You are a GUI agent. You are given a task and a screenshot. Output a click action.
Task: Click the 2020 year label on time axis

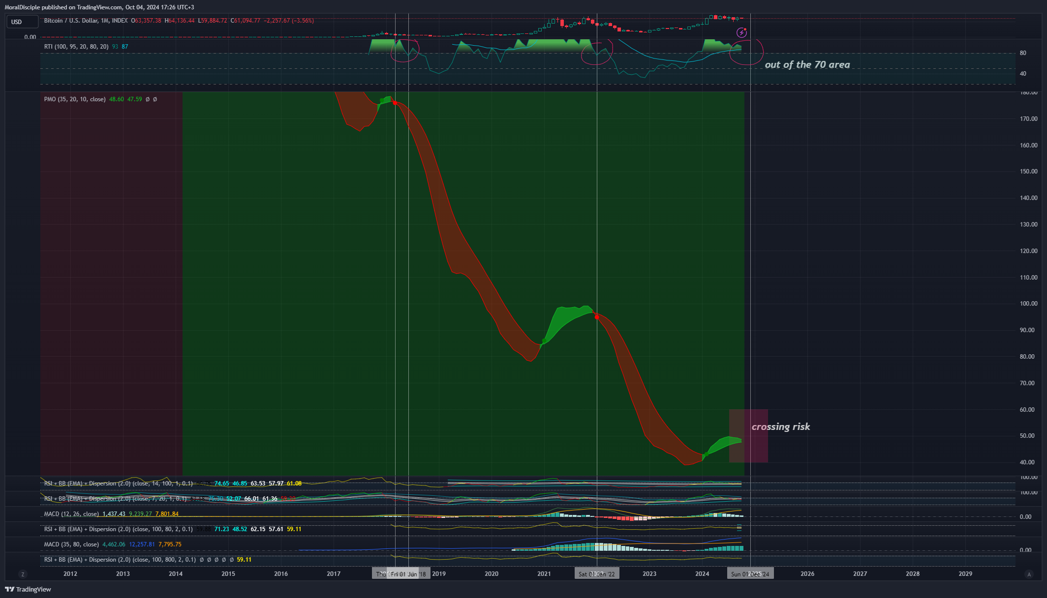pos(492,574)
